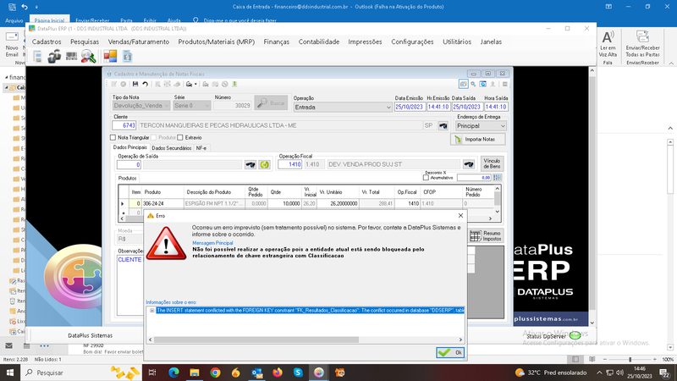Open the Utilitários menu
677x381 pixels.
[x=457, y=41]
